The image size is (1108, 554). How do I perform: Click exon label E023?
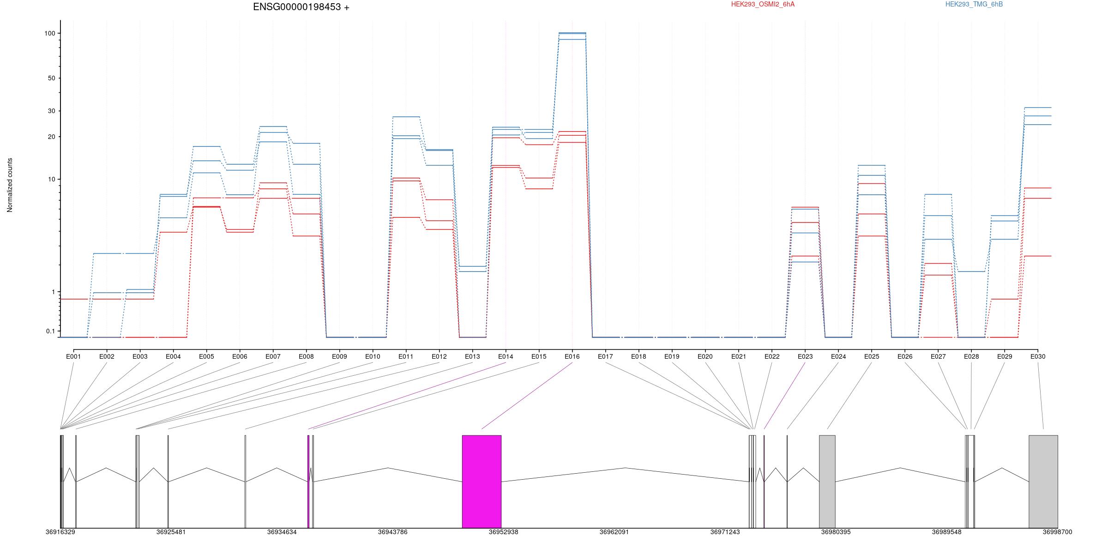[x=805, y=356]
